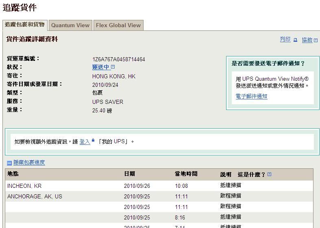The height and width of the screenshot is (228, 320).
Task: Click the 列印 print link
Action: click(x=285, y=39)
